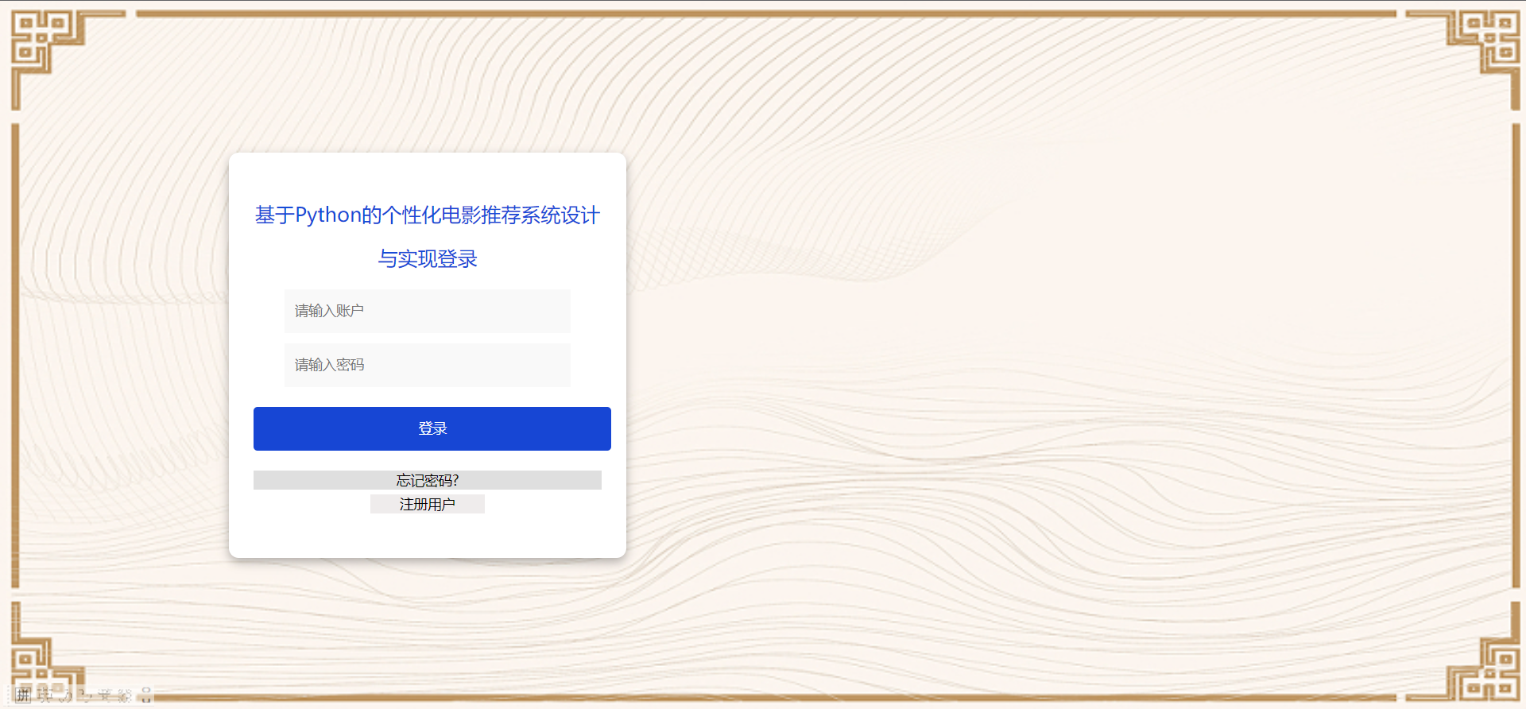Click the top-left corner ornament
This screenshot has width=1526, height=709.
(x=44, y=44)
